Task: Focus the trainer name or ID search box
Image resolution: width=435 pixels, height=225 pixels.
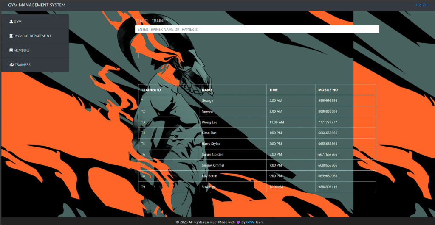Action: 257,29
